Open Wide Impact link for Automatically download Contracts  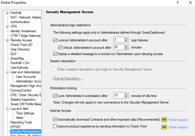point(178,120)
